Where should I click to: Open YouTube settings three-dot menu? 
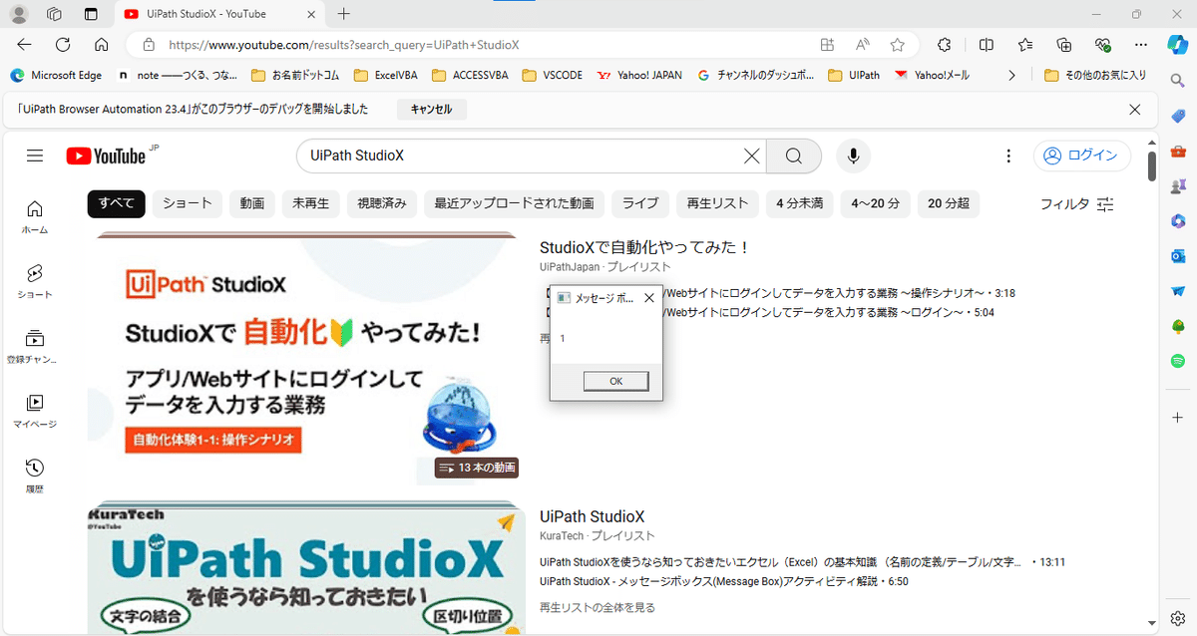(x=1009, y=156)
